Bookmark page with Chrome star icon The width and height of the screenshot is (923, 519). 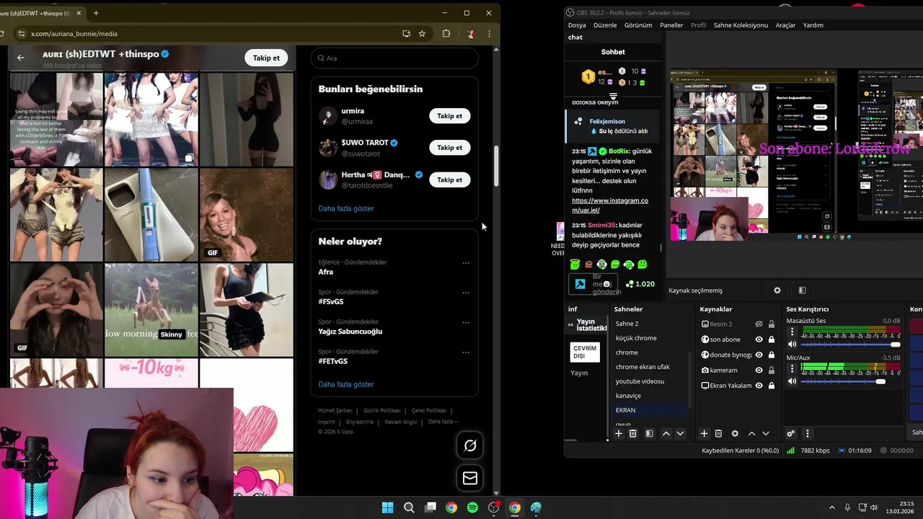(x=422, y=33)
